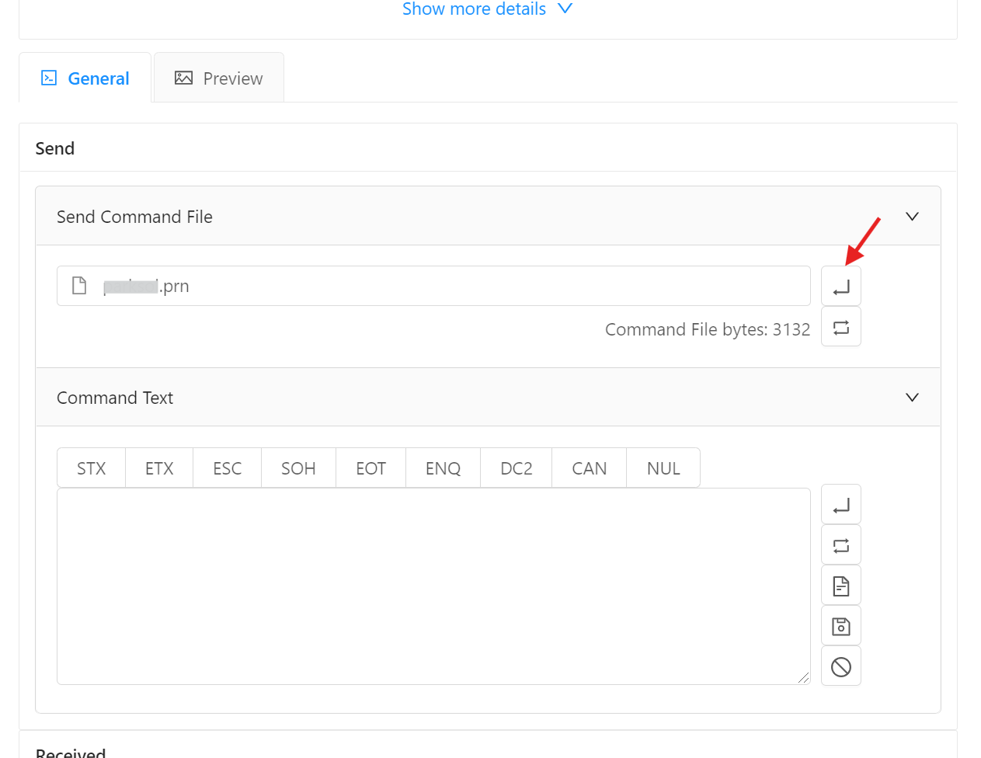Collapse the Command Text section
Image resolution: width=981 pixels, height=758 pixels.
coord(912,398)
